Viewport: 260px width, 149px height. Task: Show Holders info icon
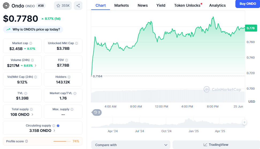[69, 77]
